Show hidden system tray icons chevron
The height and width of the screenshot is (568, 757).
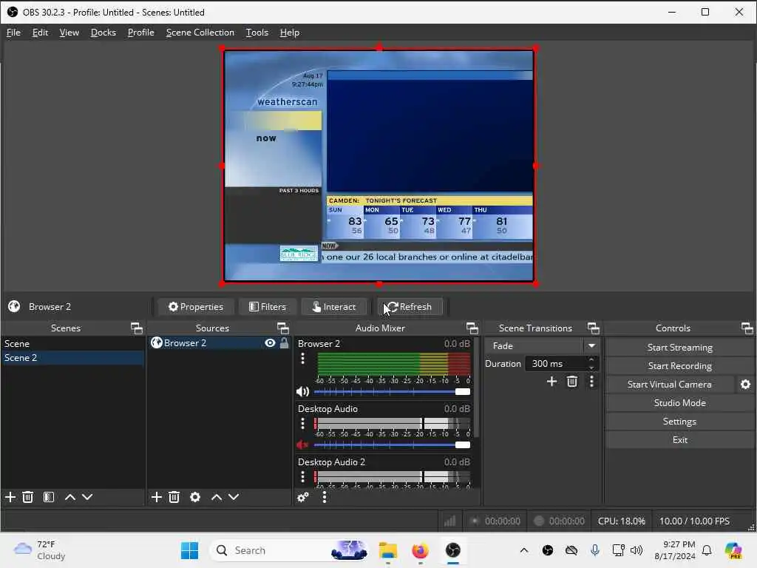point(524,550)
